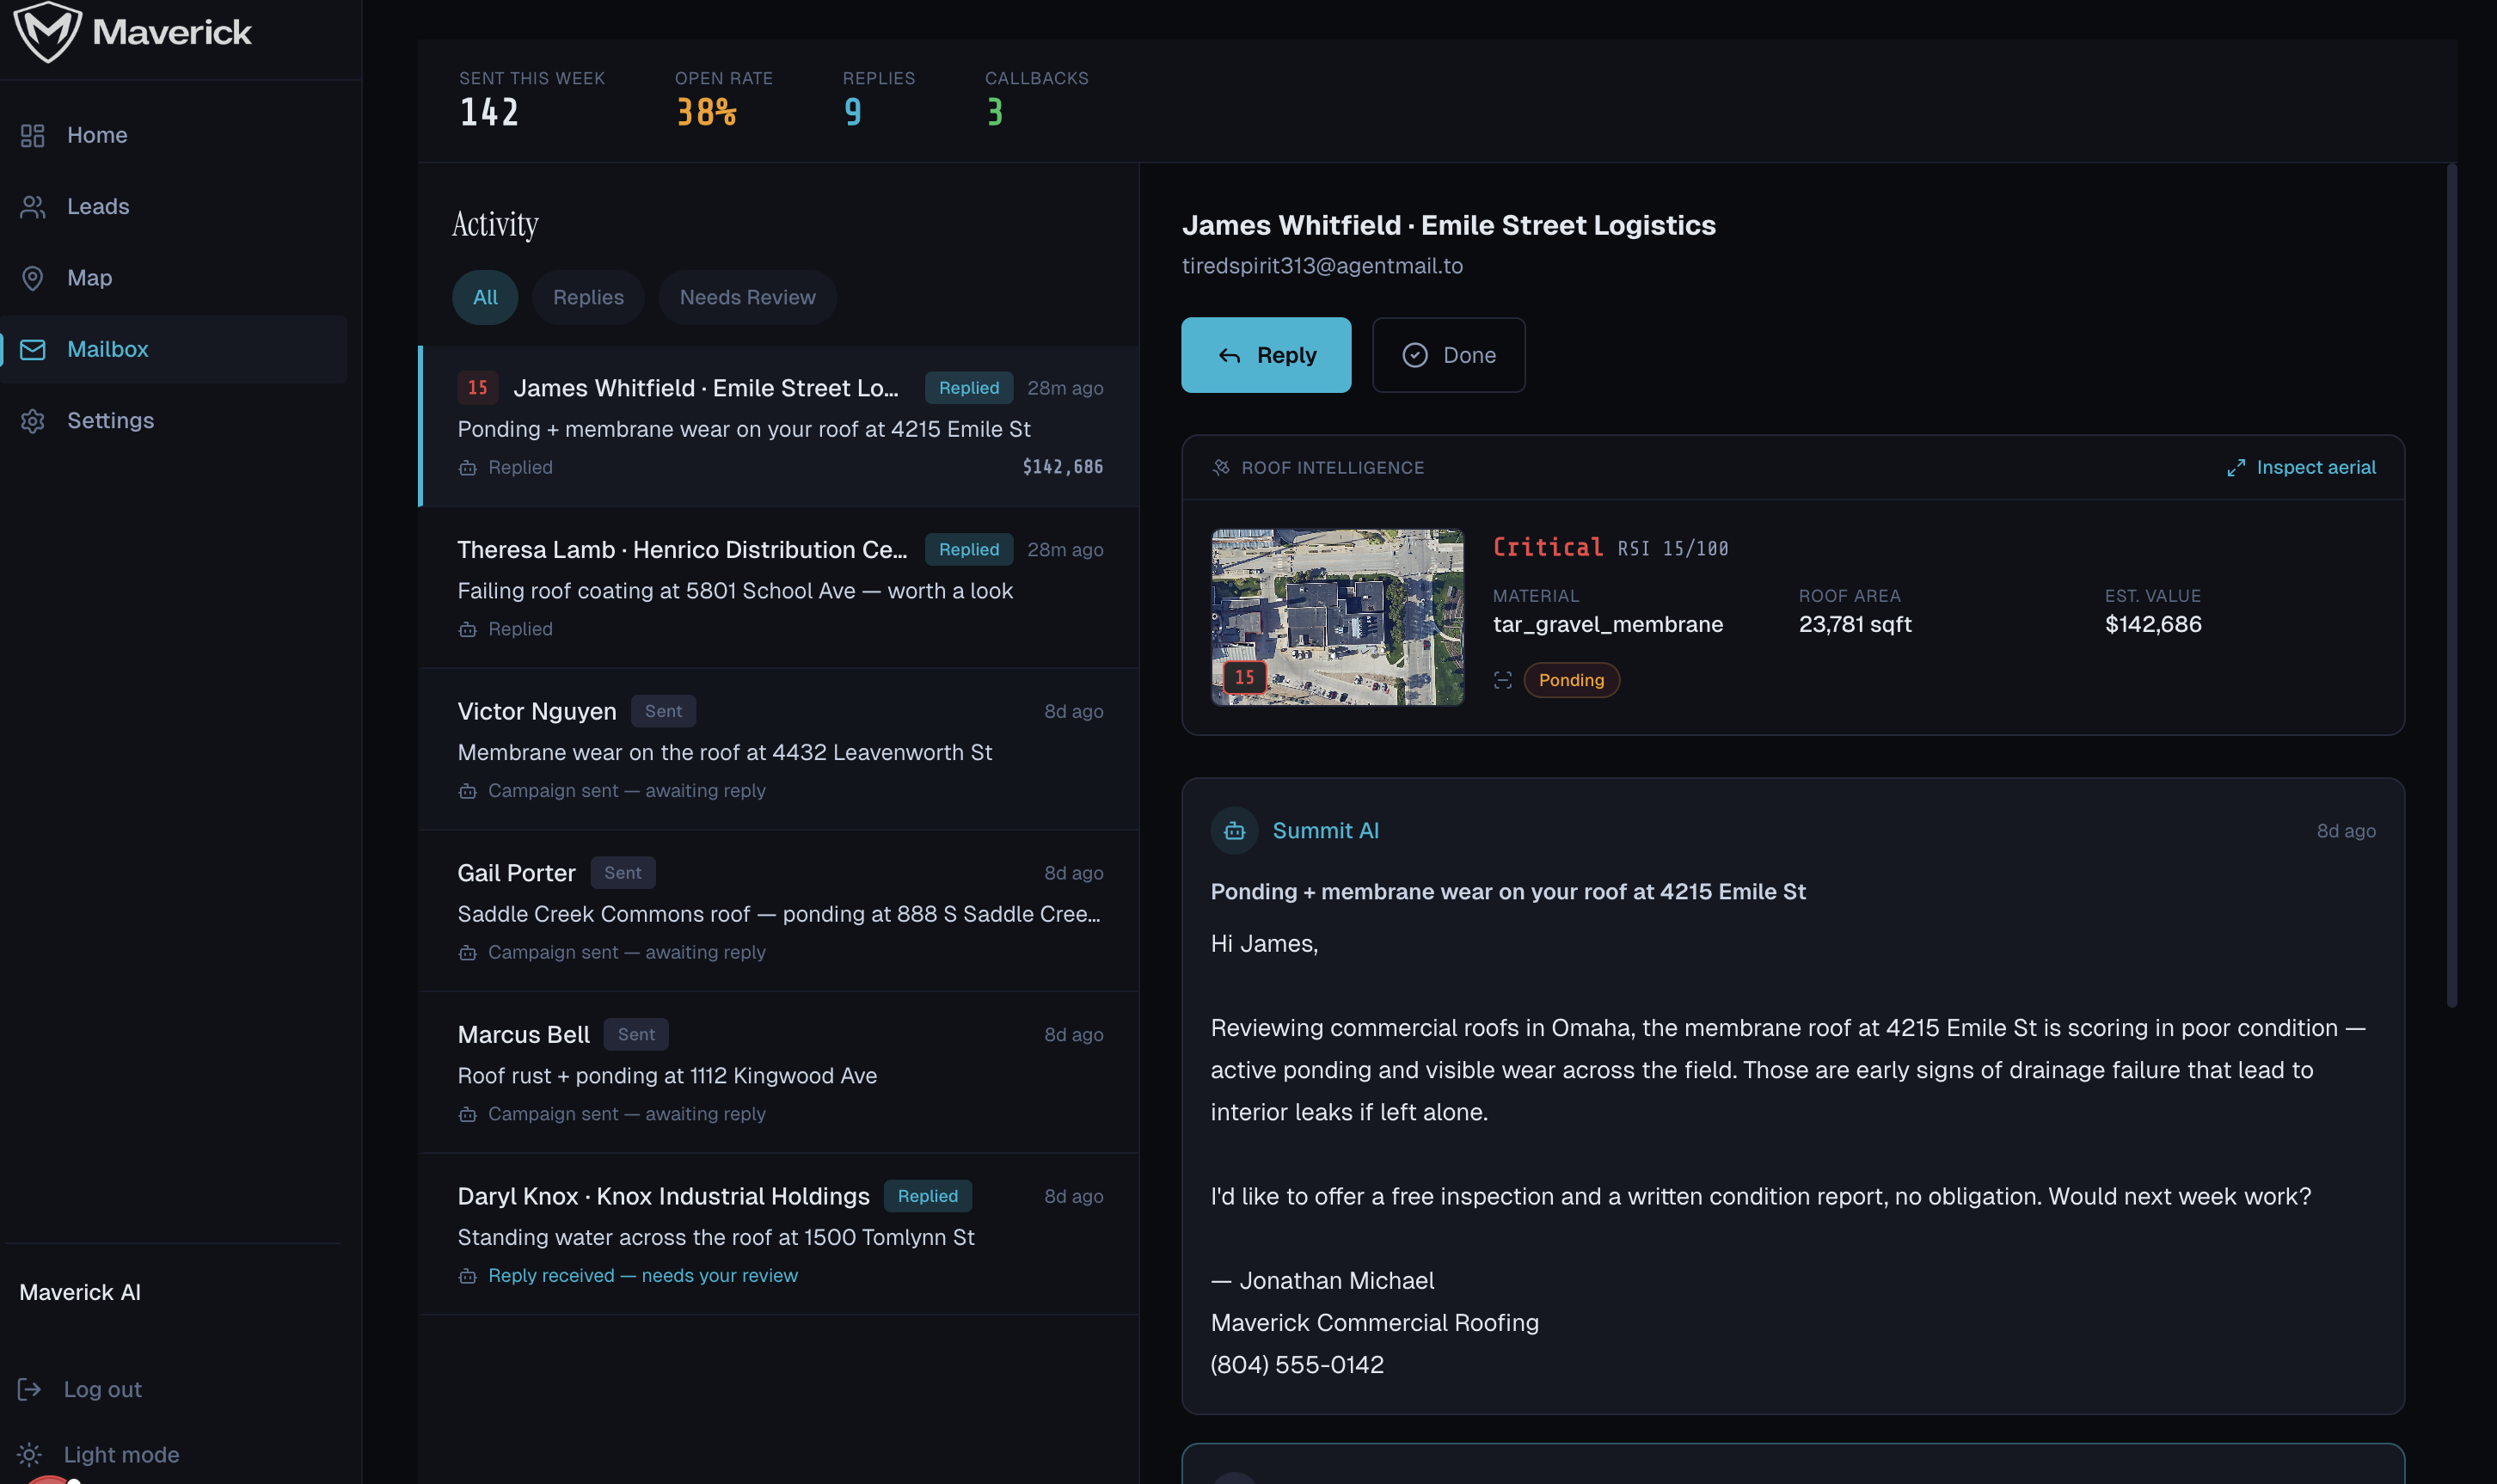Click the Home grid icon
This screenshot has width=2497, height=1484.
point(33,135)
